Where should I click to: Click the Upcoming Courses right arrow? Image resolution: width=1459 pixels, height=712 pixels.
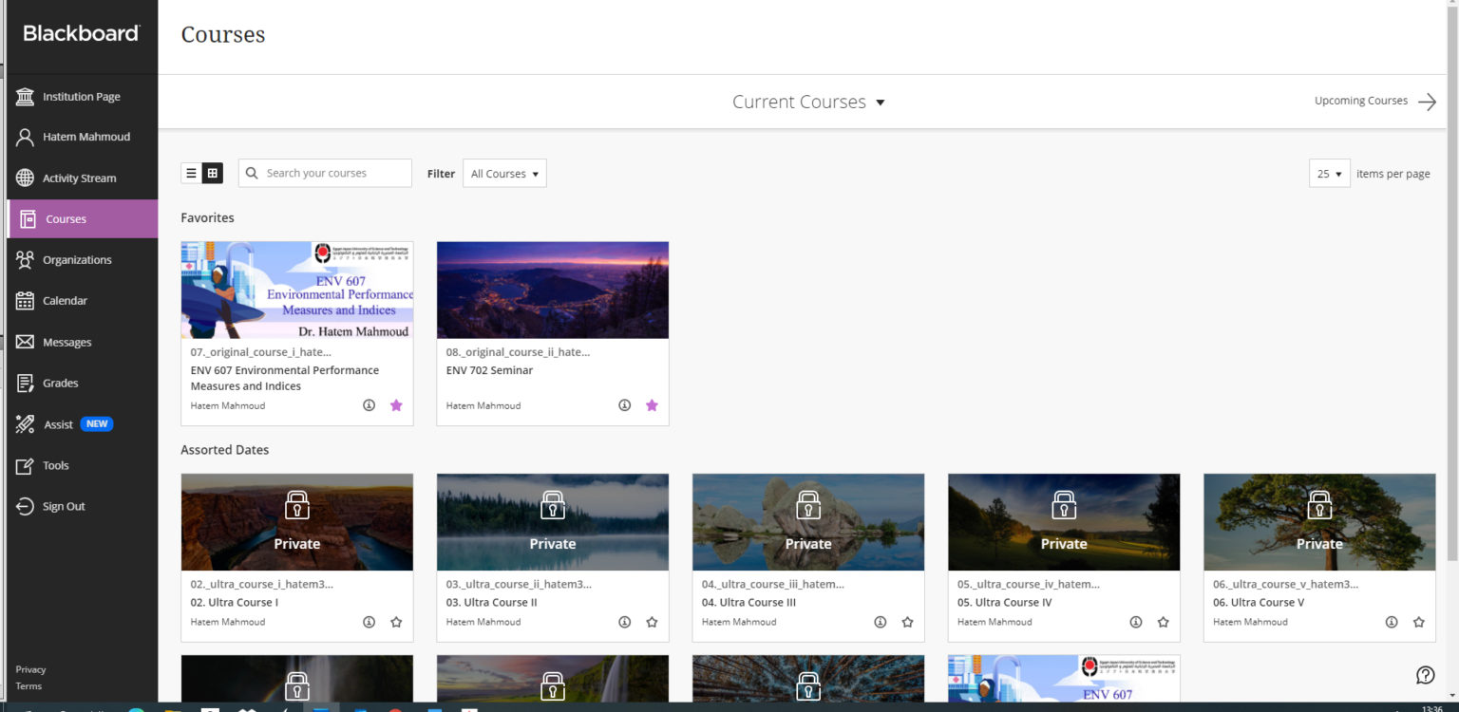[x=1427, y=102]
